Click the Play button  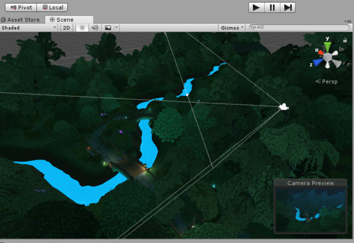point(257,8)
